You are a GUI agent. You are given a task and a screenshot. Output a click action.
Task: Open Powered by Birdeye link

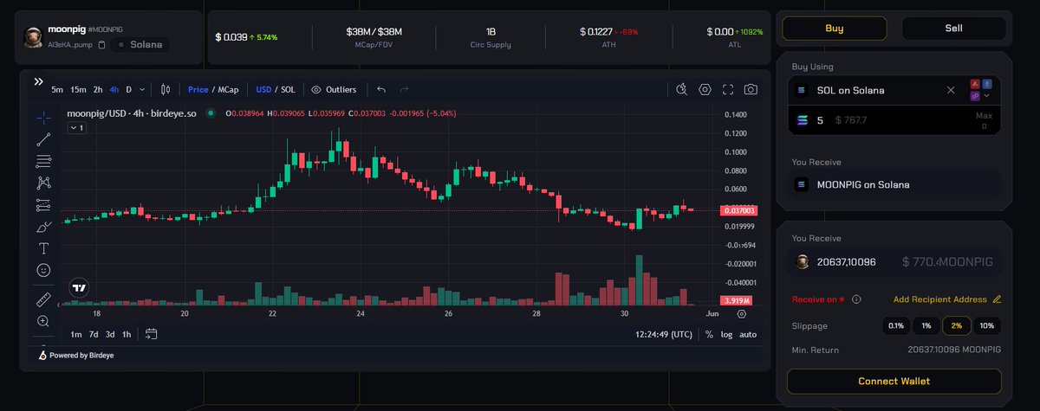pyautogui.click(x=76, y=356)
